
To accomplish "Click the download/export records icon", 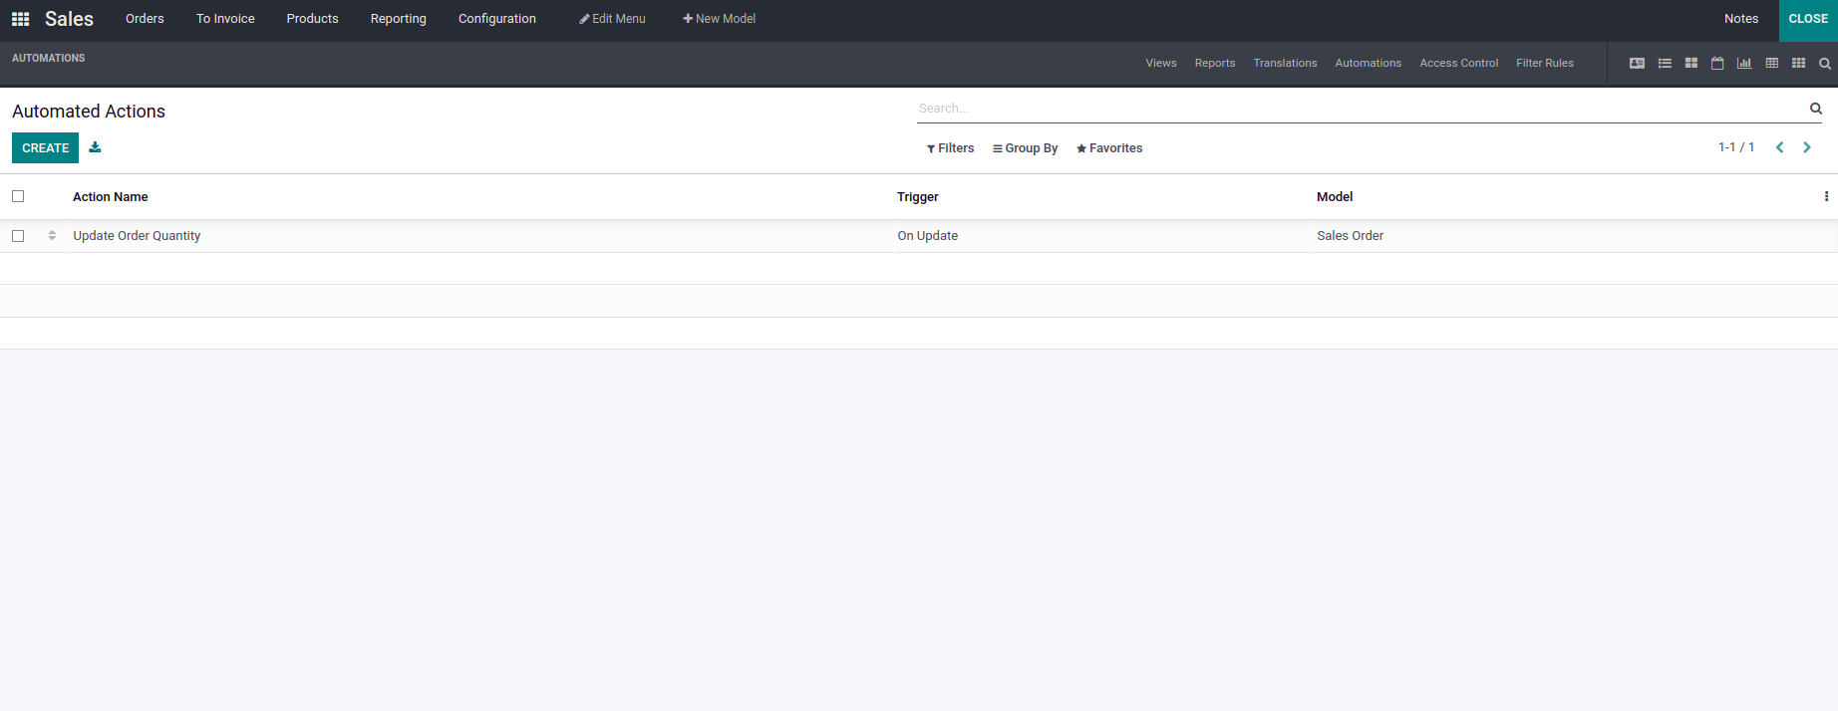I will pos(95,147).
